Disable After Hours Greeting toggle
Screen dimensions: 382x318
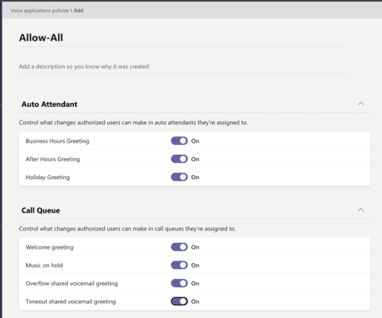(x=180, y=159)
